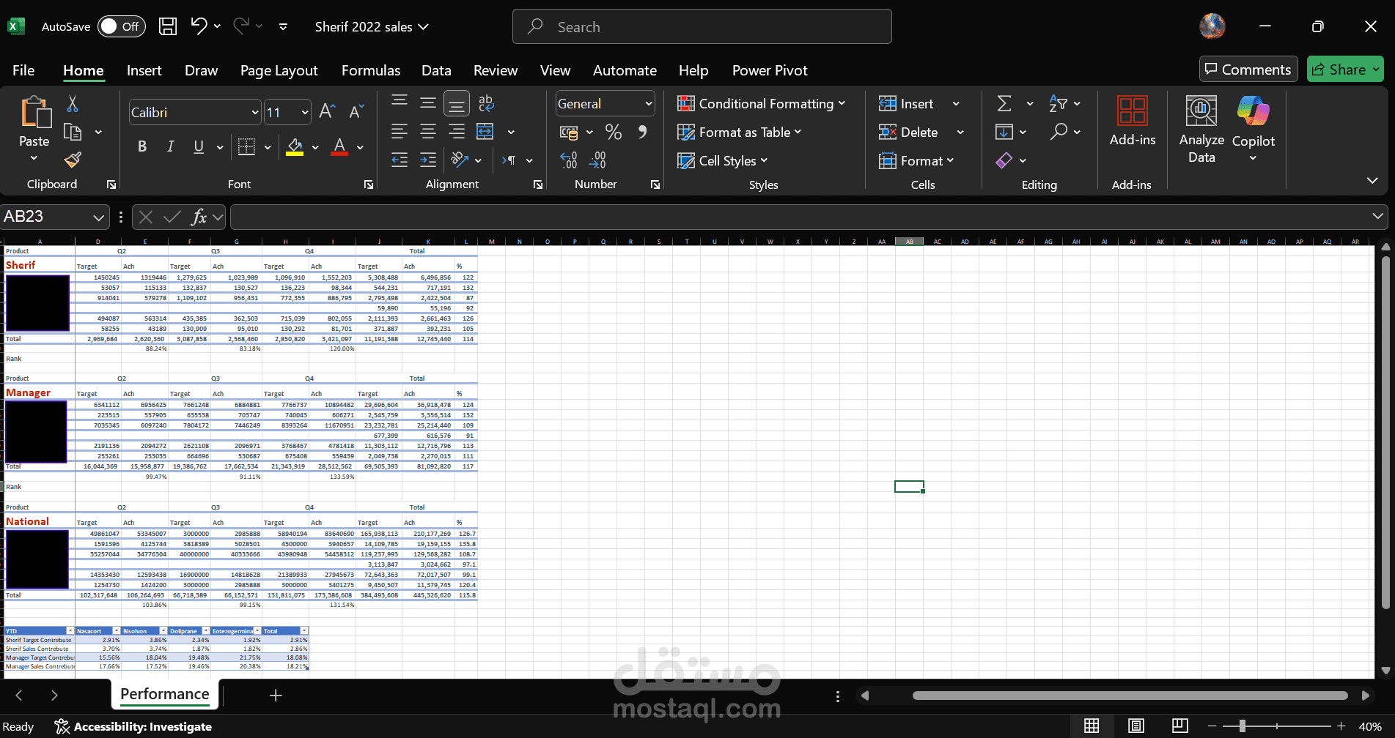
Task: Expand the formula bar
Action: point(1377,216)
